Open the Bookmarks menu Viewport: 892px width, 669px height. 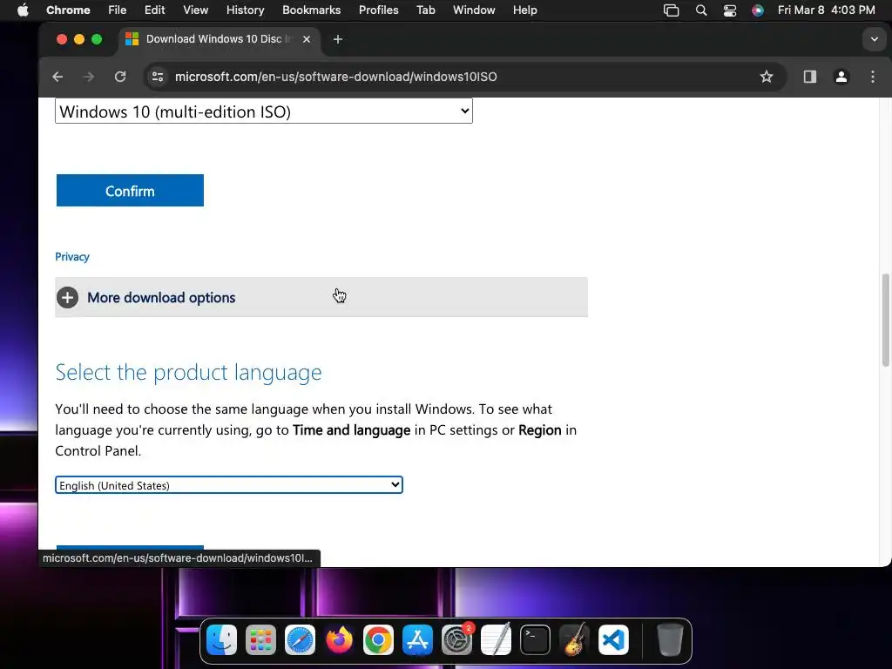tap(311, 10)
